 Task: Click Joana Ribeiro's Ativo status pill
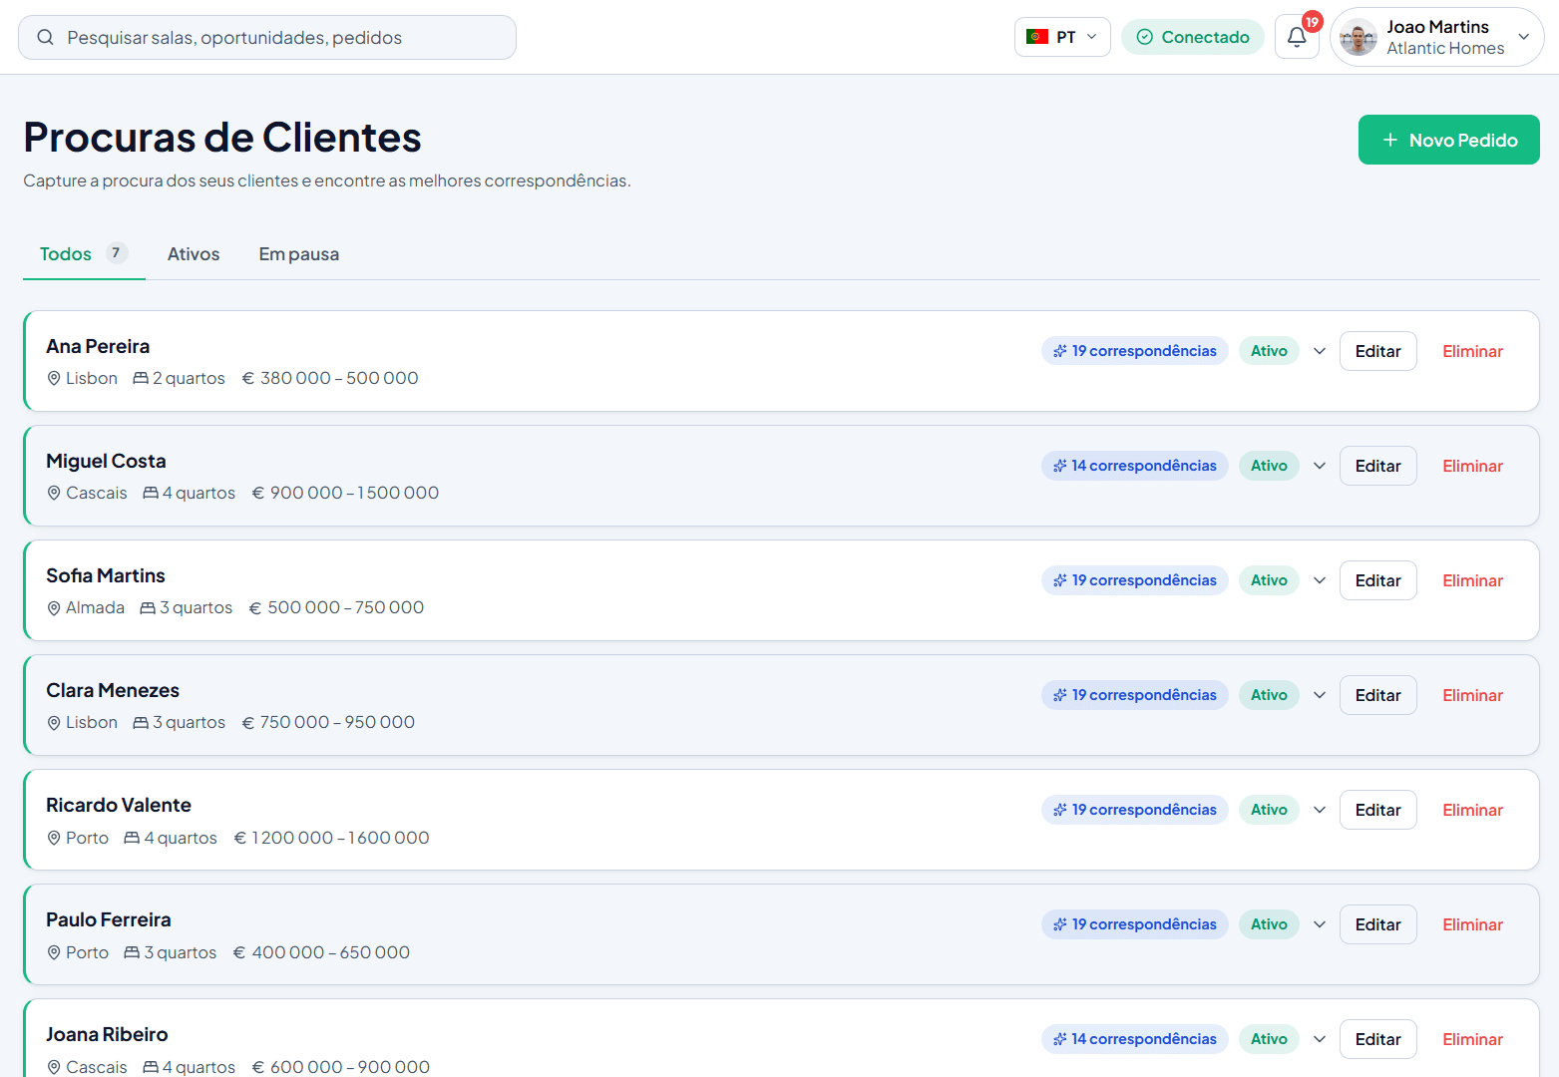[1269, 1039]
